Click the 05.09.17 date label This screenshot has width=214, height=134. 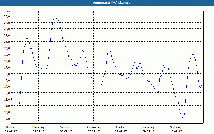coord(39,131)
